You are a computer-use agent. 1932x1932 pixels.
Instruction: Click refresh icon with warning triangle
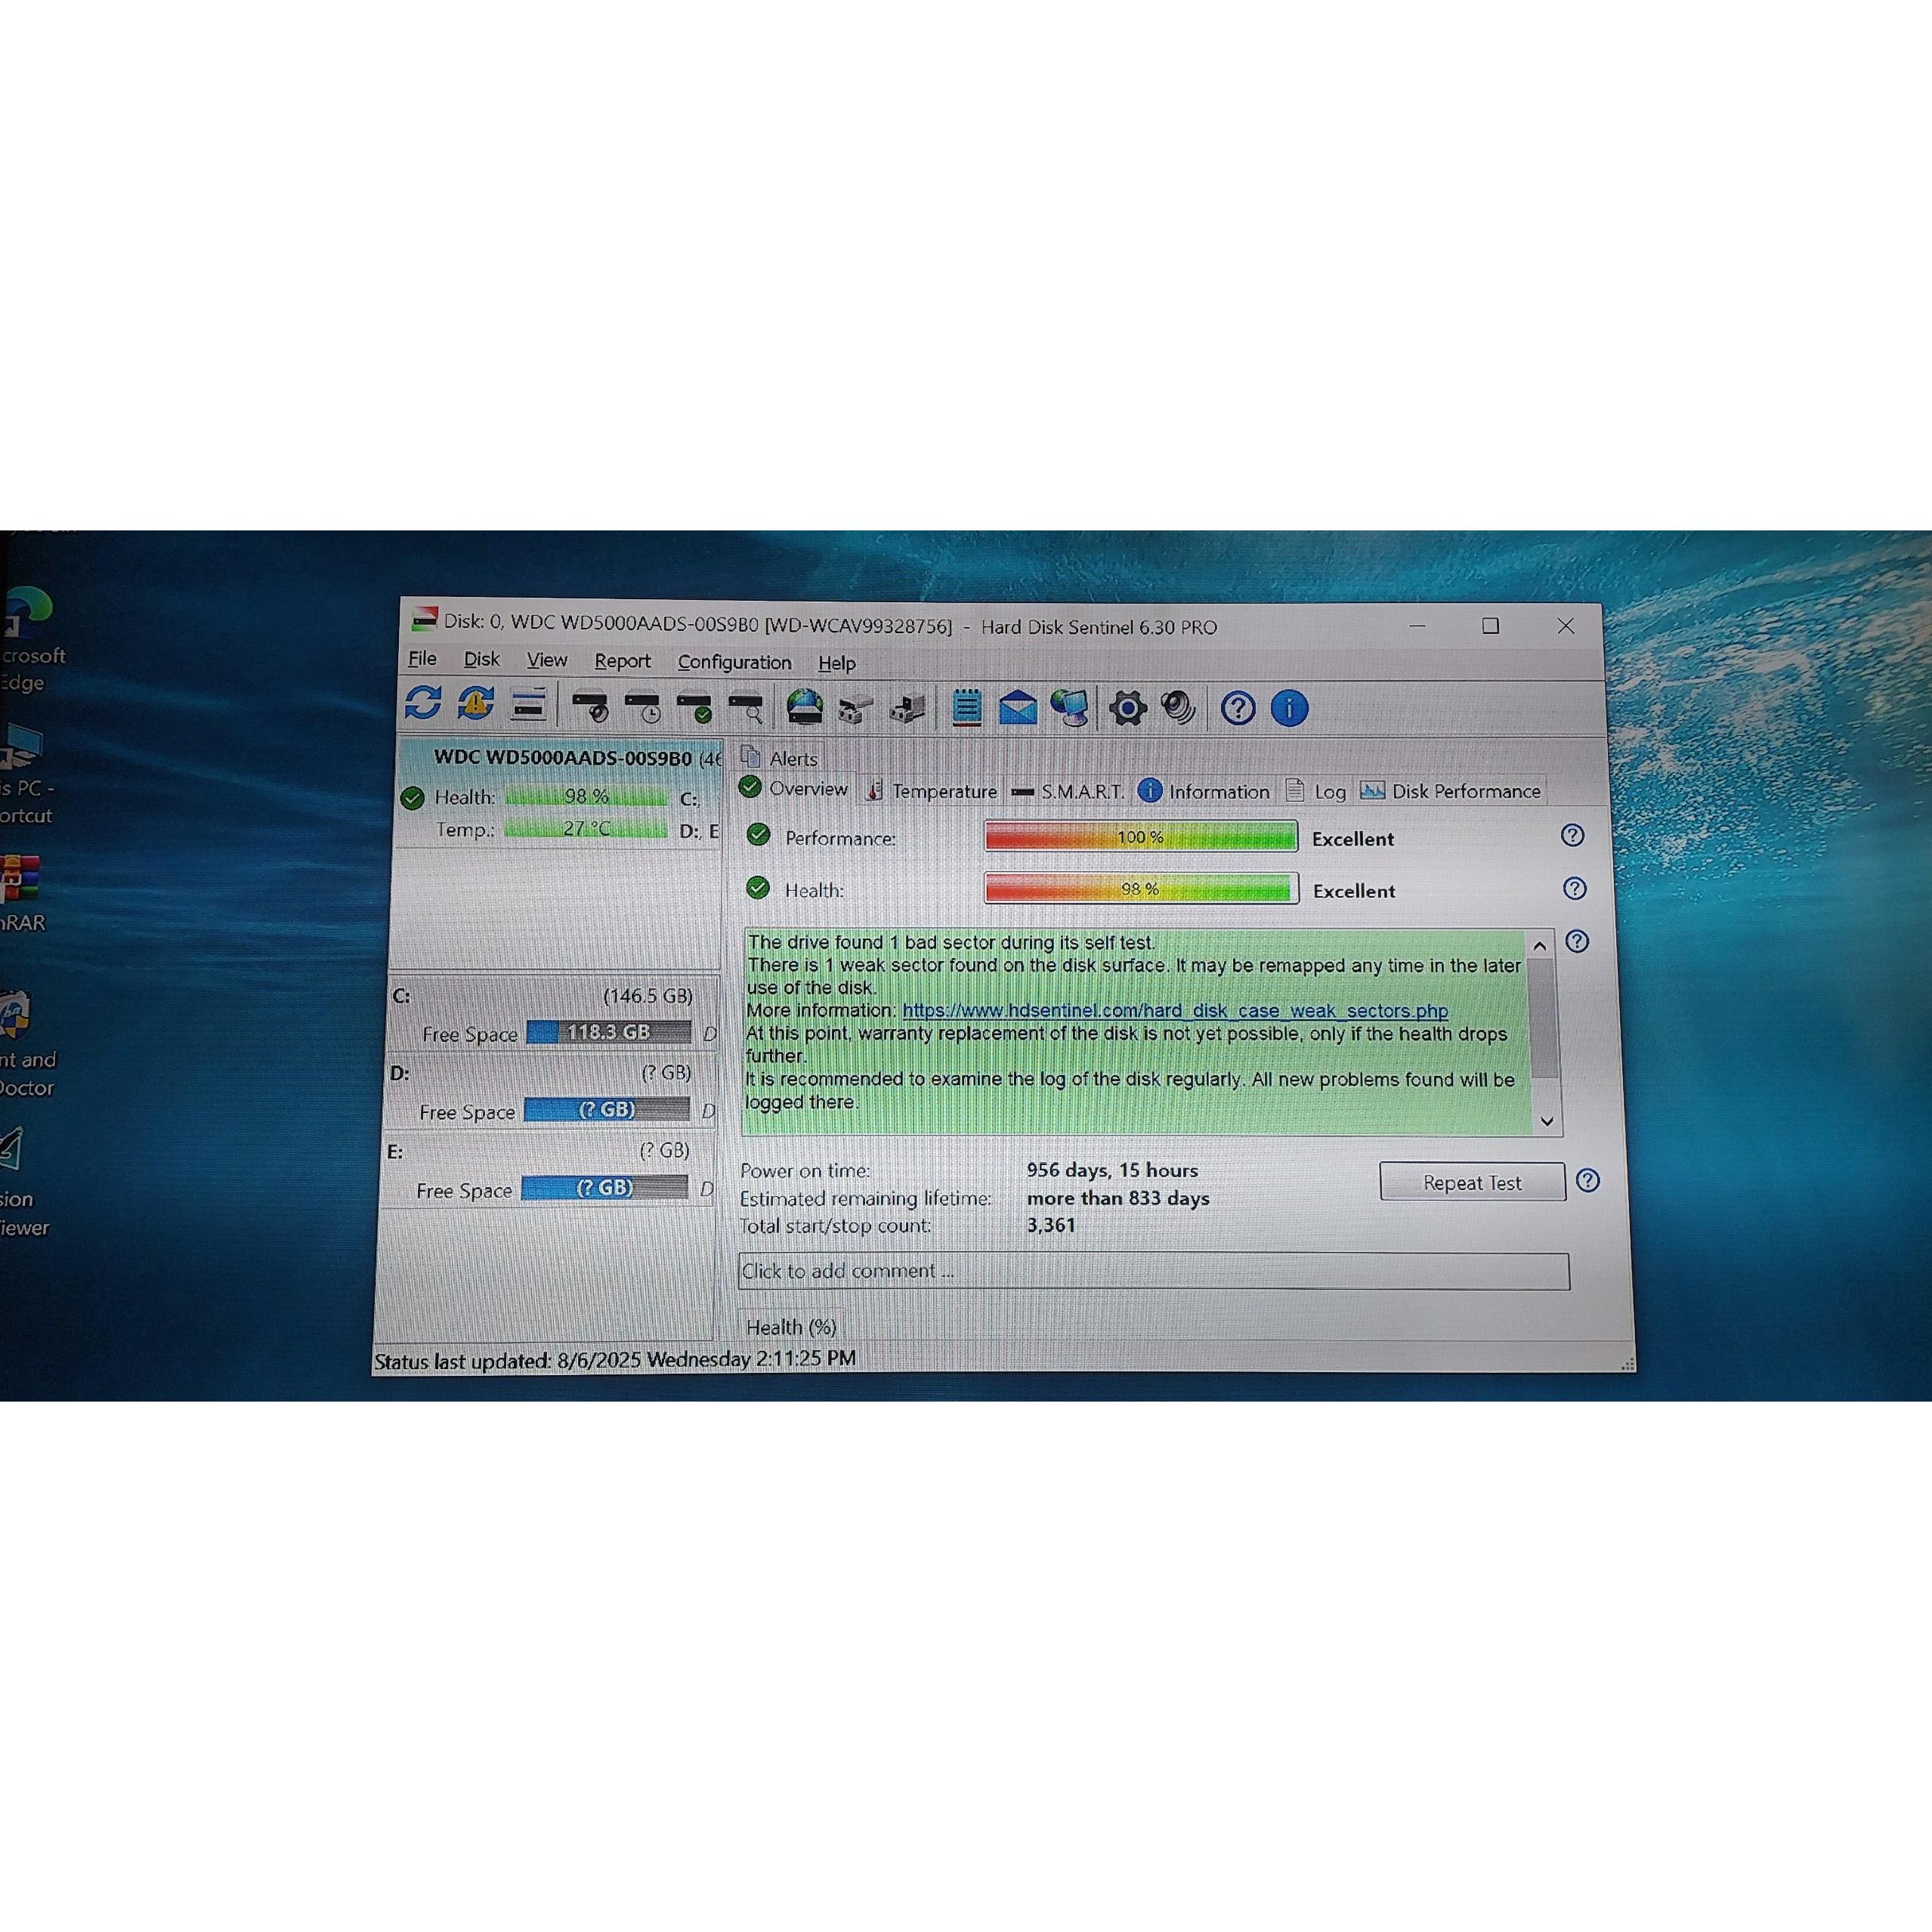pos(476,704)
